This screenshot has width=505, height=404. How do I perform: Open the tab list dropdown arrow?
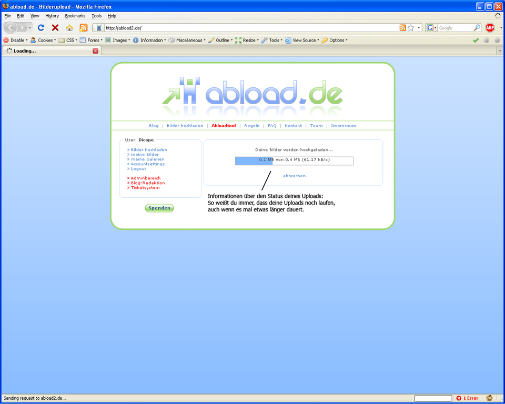pos(500,51)
